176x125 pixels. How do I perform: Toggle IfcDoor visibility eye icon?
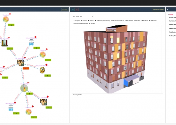point(135,21)
